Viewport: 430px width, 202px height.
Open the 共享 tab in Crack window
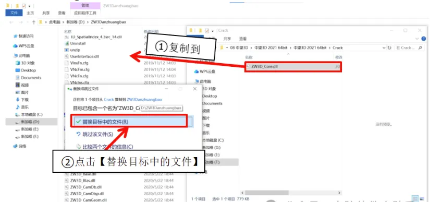tap(227, 39)
